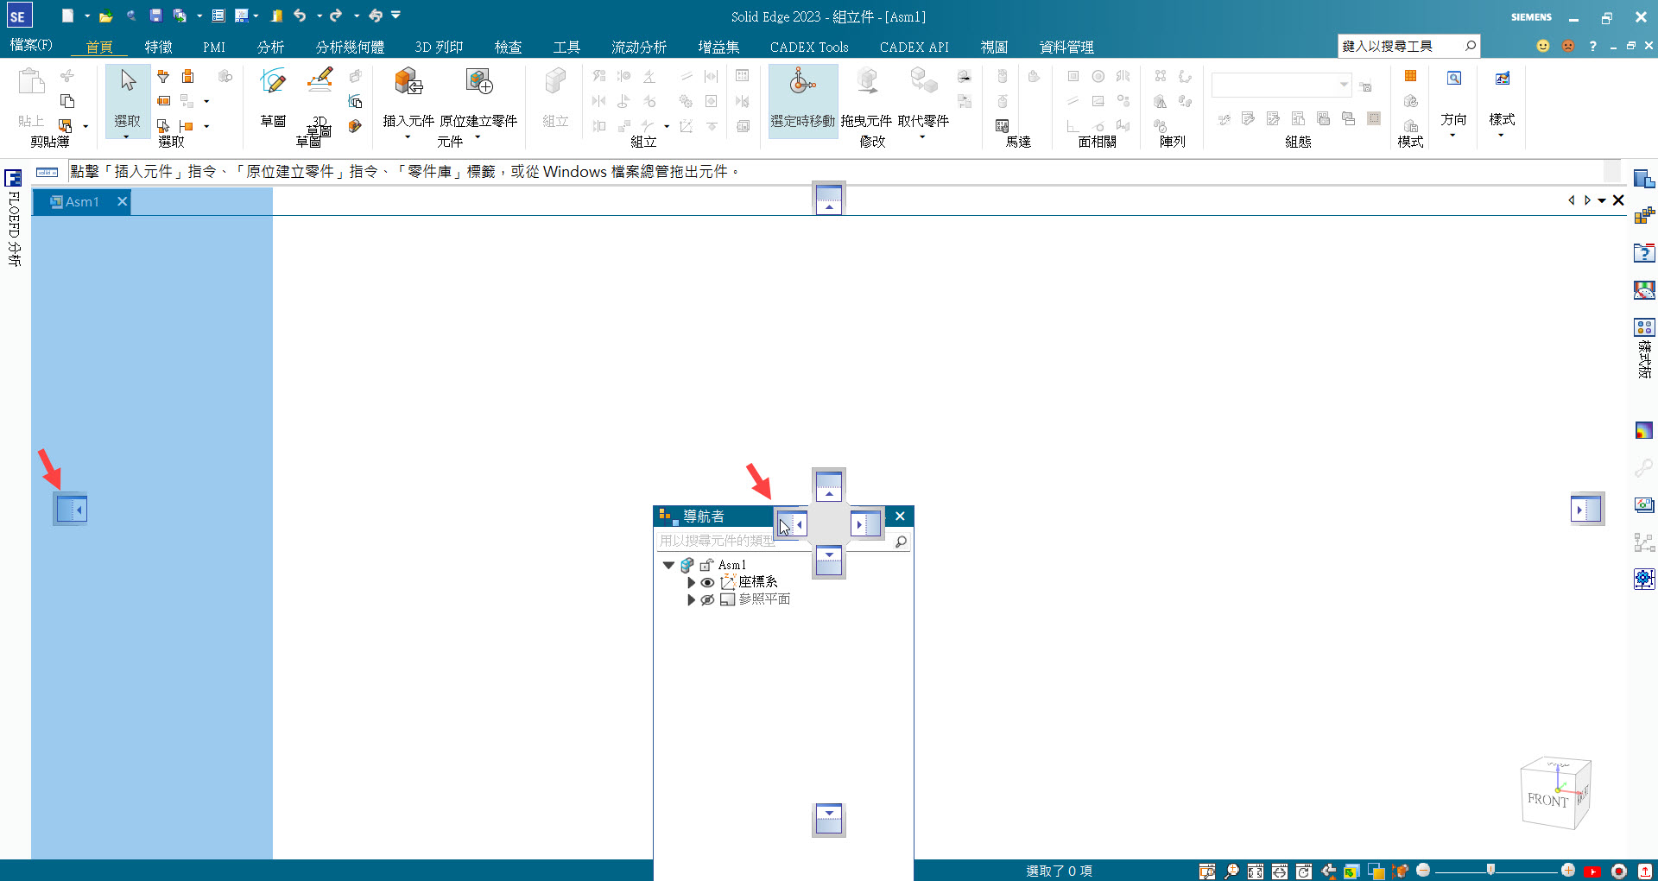Image resolution: width=1658 pixels, height=881 pixels.
Task: Click the selection filter funnel icon
Action: coord(163,76)
